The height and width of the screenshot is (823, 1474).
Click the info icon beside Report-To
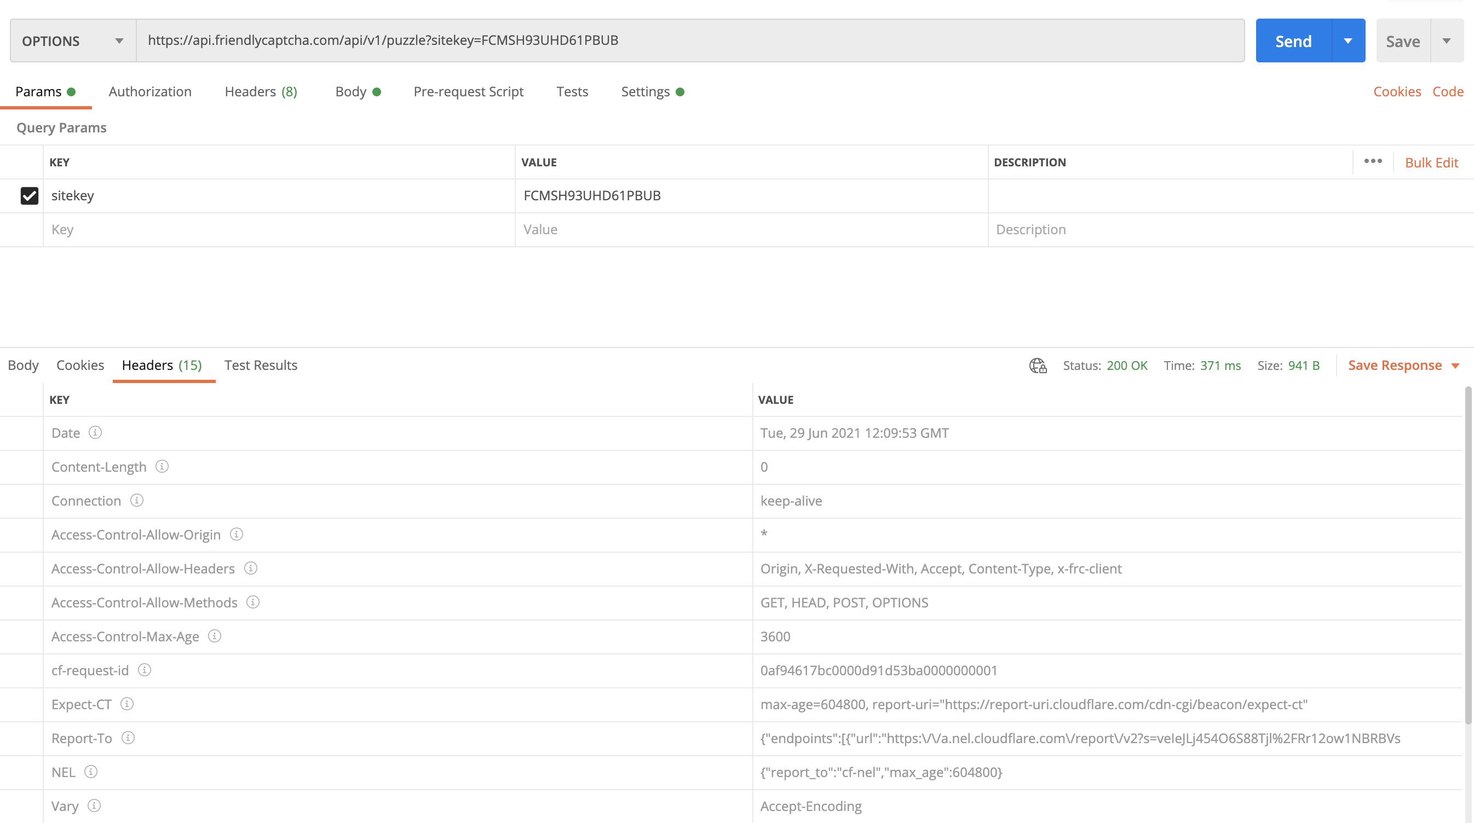128,738
